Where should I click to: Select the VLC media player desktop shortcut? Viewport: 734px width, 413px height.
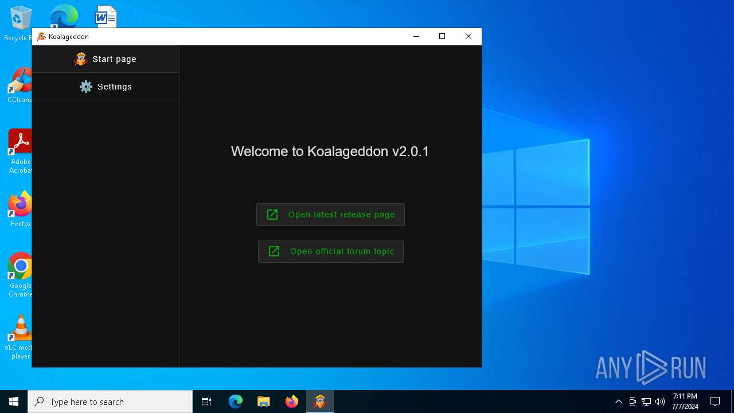pos(19,337)
